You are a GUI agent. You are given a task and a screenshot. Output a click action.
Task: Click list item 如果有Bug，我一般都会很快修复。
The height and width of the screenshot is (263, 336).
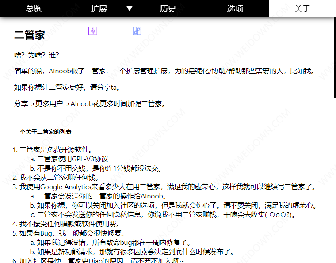click(72, 233)
